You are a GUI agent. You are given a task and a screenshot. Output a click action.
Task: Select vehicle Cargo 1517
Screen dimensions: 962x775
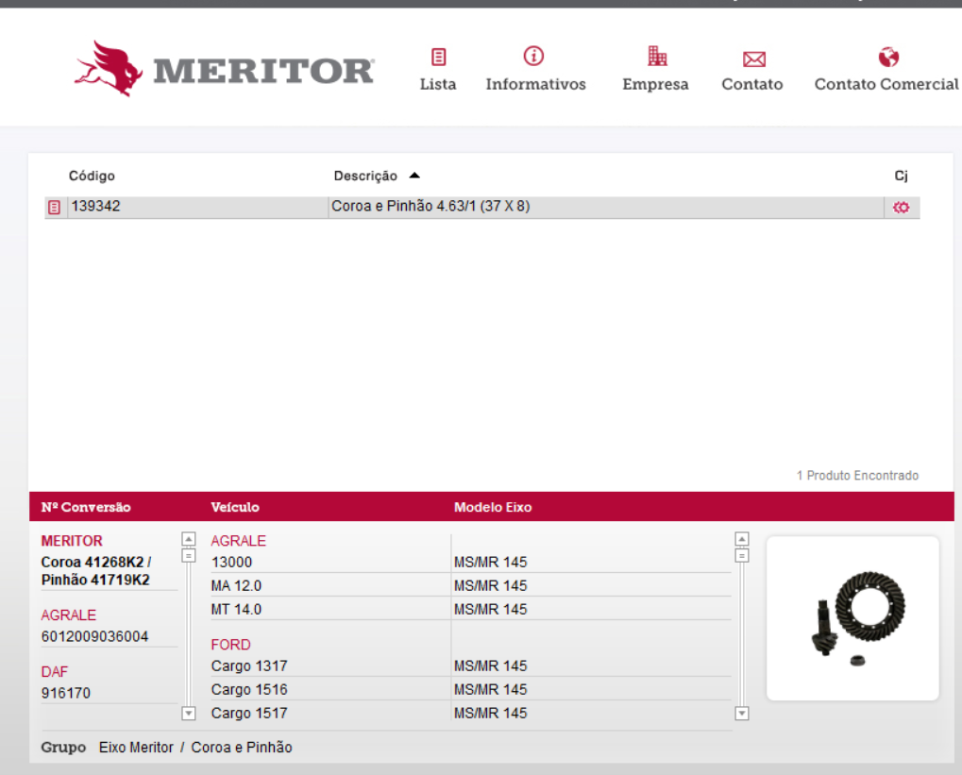249,714
